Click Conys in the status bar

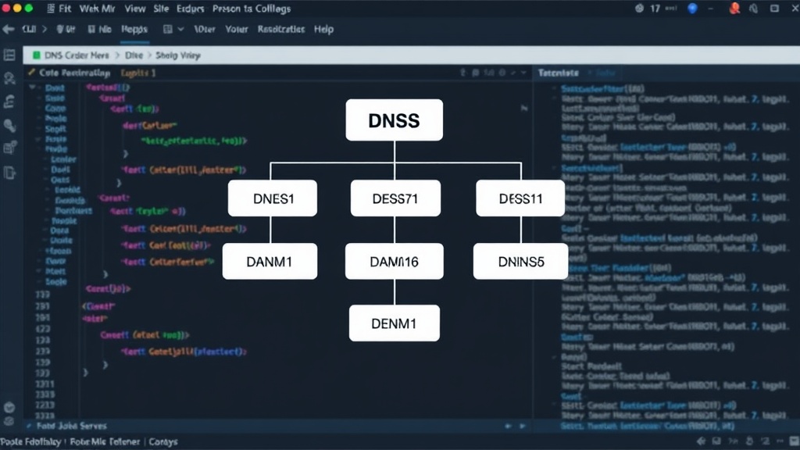163,442
